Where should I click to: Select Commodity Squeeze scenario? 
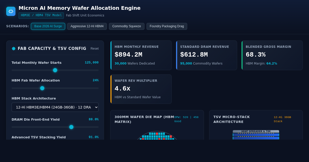(127, 26)
